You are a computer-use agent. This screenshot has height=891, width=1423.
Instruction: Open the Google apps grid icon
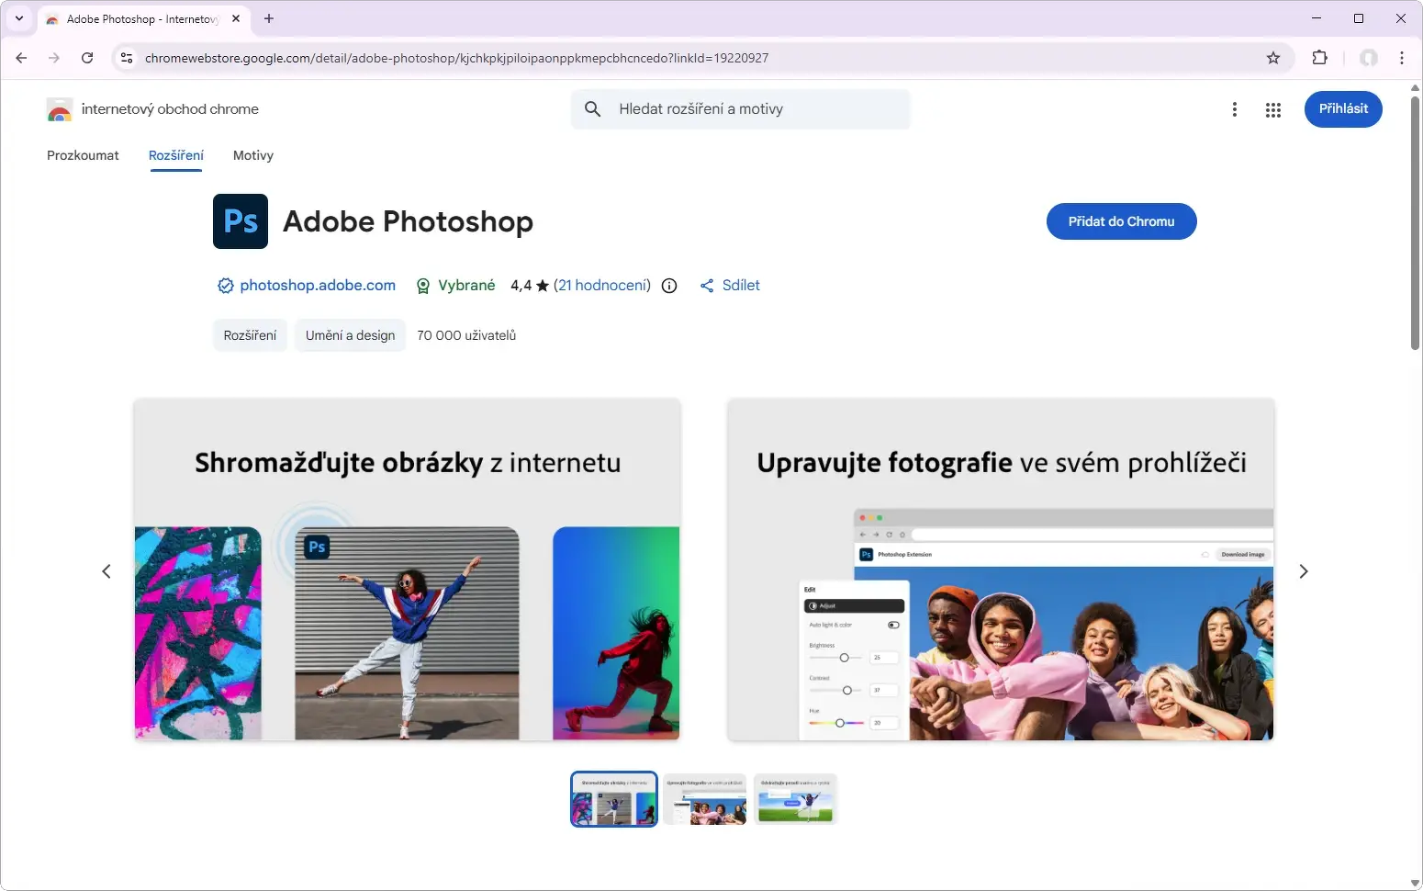[x=1272, y=110]
